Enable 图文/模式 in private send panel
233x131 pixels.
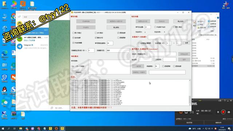(174, 27)
